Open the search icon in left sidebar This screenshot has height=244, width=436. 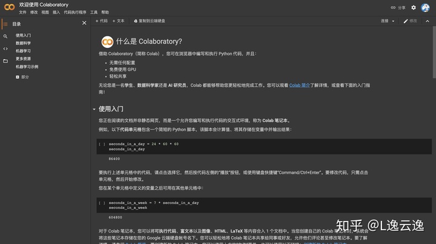(5, 36)
